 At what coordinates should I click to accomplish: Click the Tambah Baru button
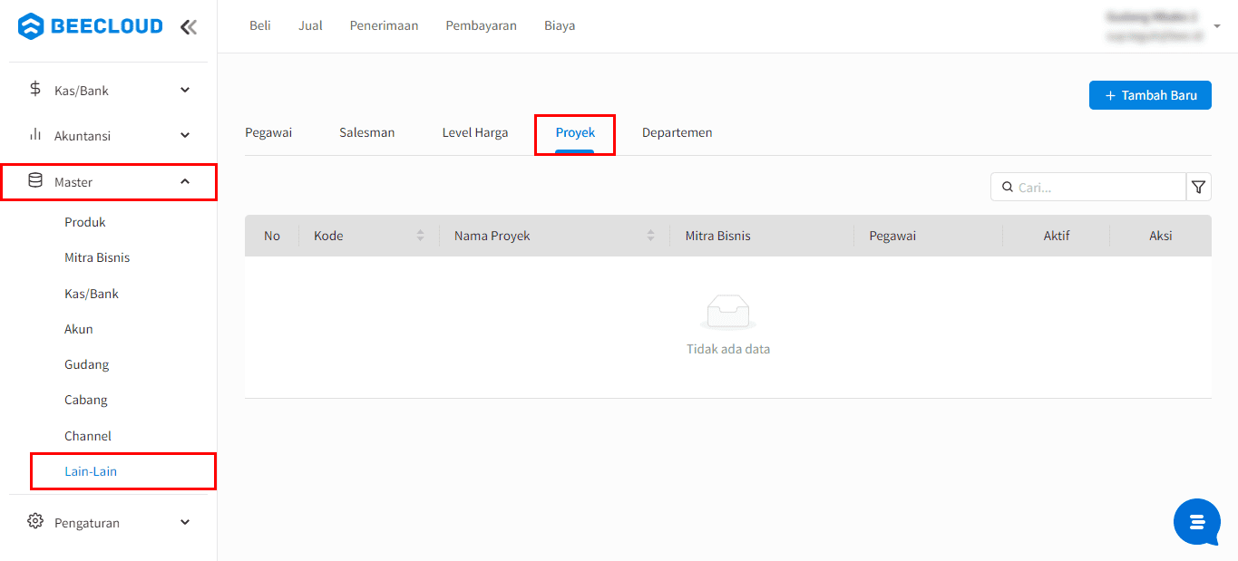click(1149, 95)
